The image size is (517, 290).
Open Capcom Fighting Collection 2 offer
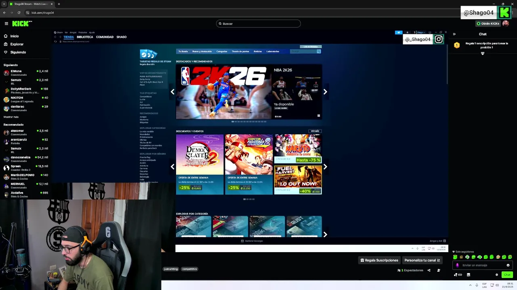(x=249, y=164)
